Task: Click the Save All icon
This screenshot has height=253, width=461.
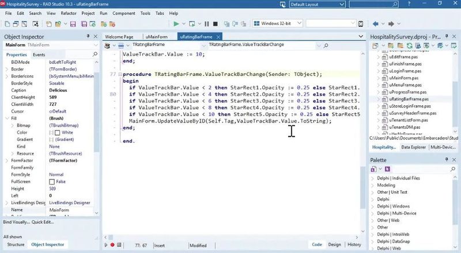Action: [84, 24]
